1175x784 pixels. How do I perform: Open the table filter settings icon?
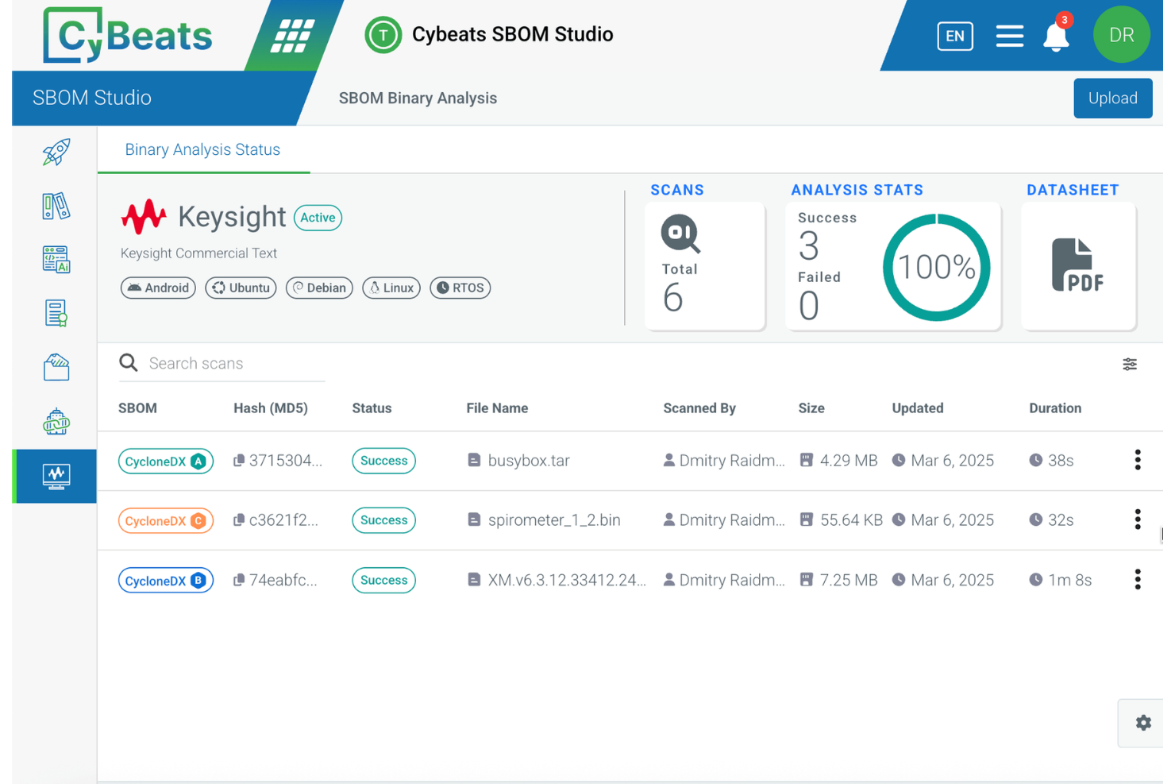click(1130, 365)
